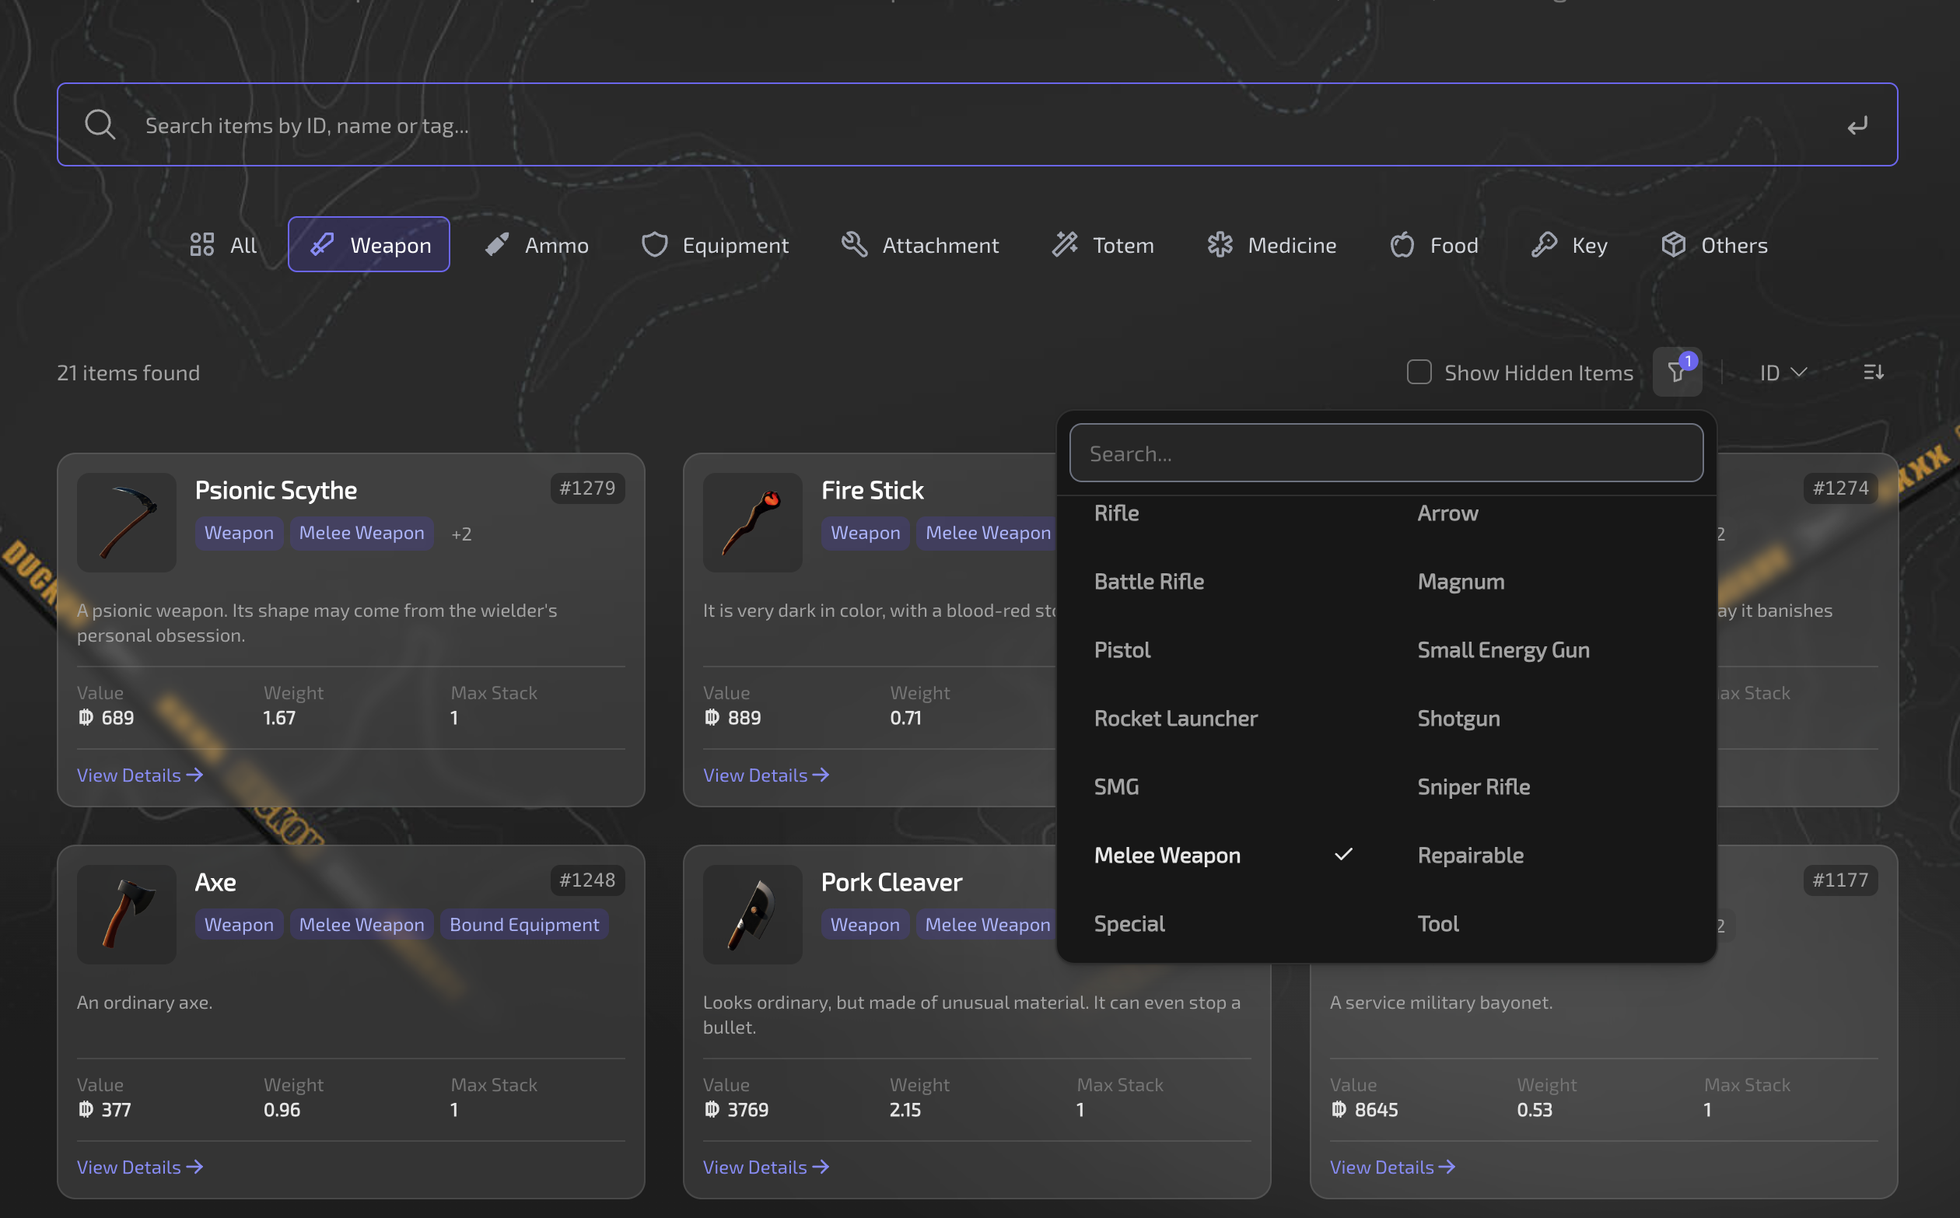
Task: Untick the Melee Weapon filter
Action: tap(1167, 855)
